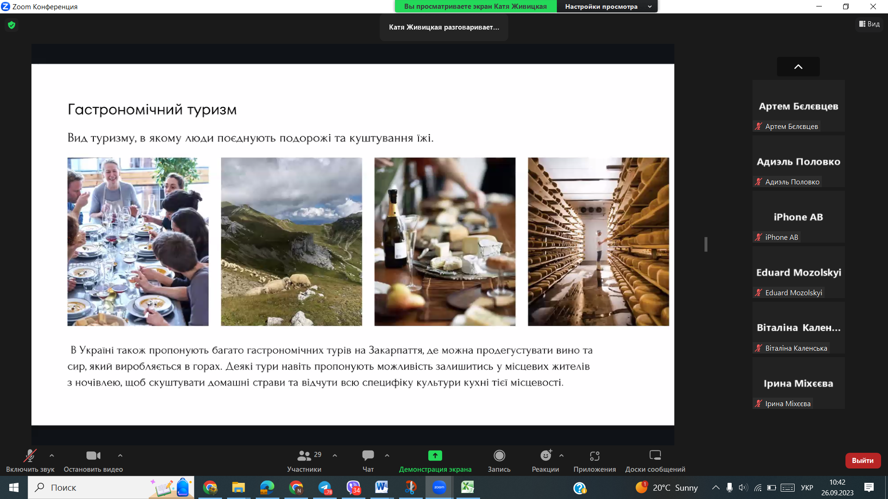This screenshot has height=499, width=888.
Task: Collapse participant thumbnails with up chevron
Action: 798,67
